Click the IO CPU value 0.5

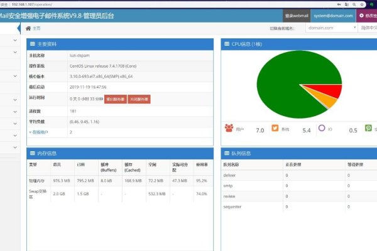click(x=353, y=130)
